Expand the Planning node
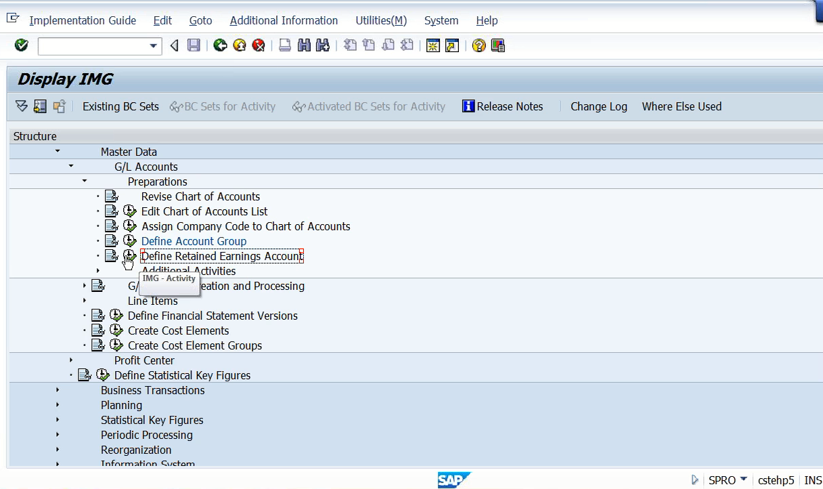Viewport: 823px width, 489px height. pos(58,404)
